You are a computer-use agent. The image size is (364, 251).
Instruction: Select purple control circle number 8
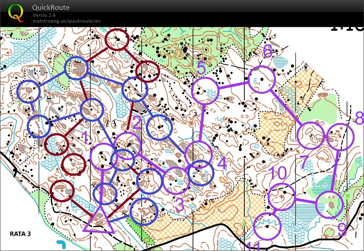(340, 137)
